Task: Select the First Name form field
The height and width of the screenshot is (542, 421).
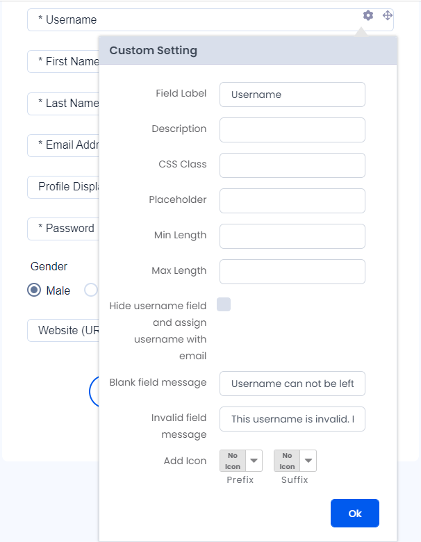Action: tap(63, 62)
